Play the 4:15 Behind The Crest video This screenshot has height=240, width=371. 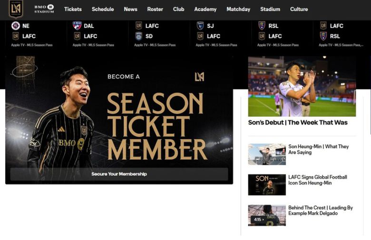click(267, 215)
